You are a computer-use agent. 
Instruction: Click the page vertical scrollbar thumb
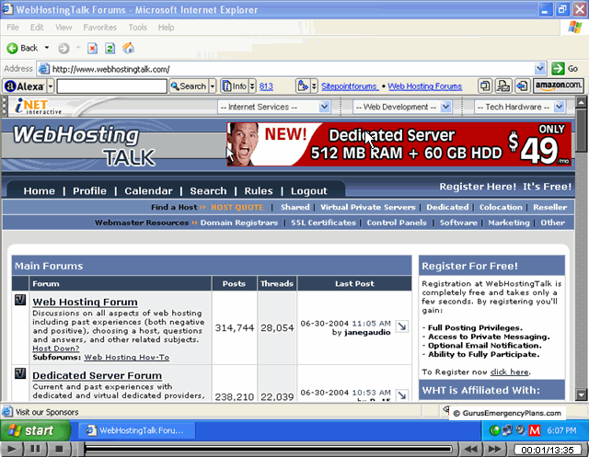[x=581, y=131]
